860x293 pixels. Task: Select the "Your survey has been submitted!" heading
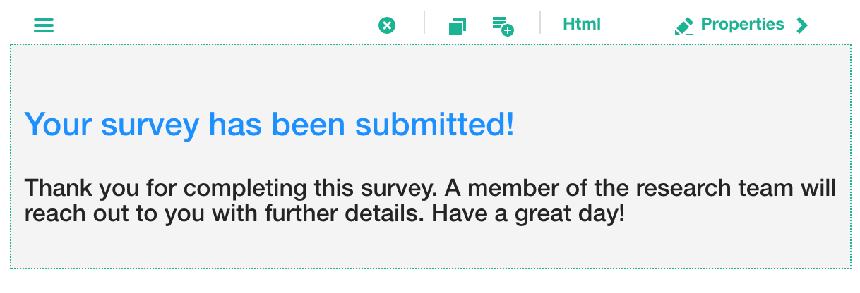tap(269, 124)
